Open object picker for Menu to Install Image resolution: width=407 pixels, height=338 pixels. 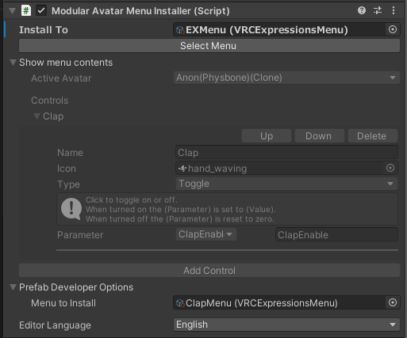(x=393, y=302)
